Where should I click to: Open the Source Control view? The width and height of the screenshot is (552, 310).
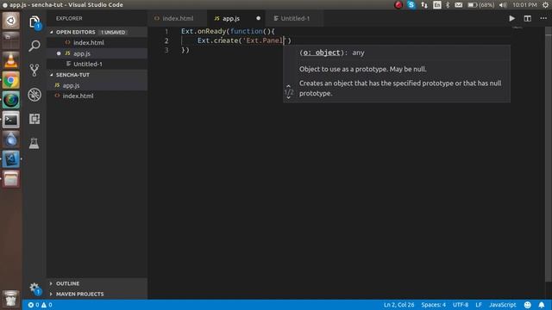pyautogui.click(x=34, y=70)
